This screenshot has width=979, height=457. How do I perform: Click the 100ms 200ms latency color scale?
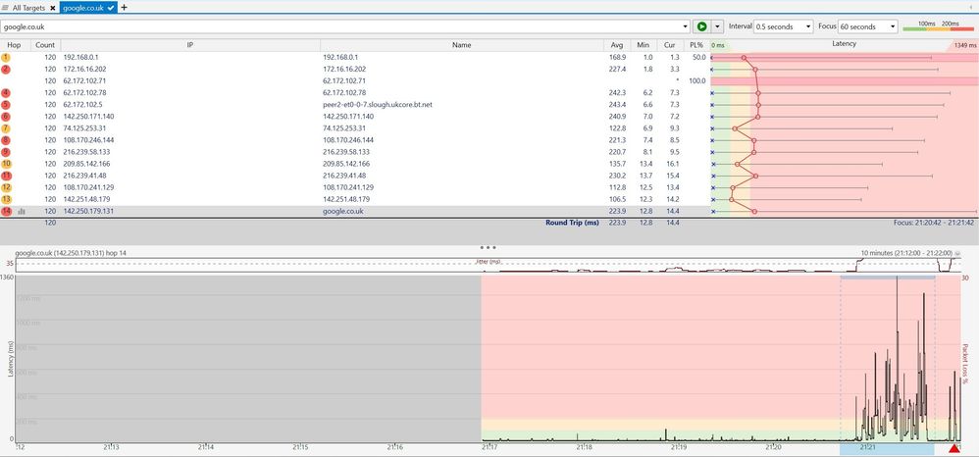(x=939, y=25)
